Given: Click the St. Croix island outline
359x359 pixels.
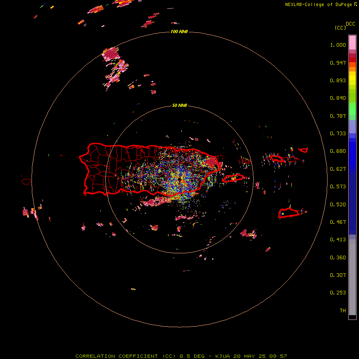Looking at the screenshot, I should click(289, 213).
